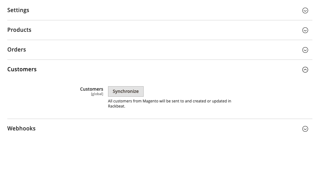Collapse the Customers section title

point(22,69)
